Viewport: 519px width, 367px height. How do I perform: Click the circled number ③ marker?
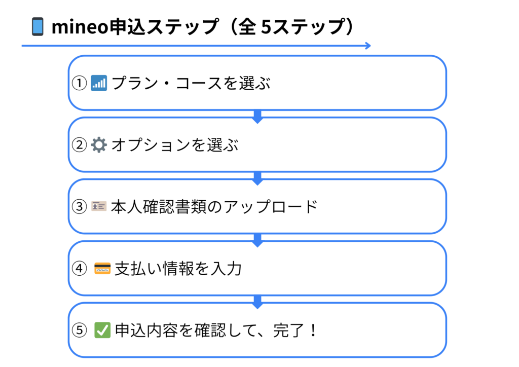(80, 206)
